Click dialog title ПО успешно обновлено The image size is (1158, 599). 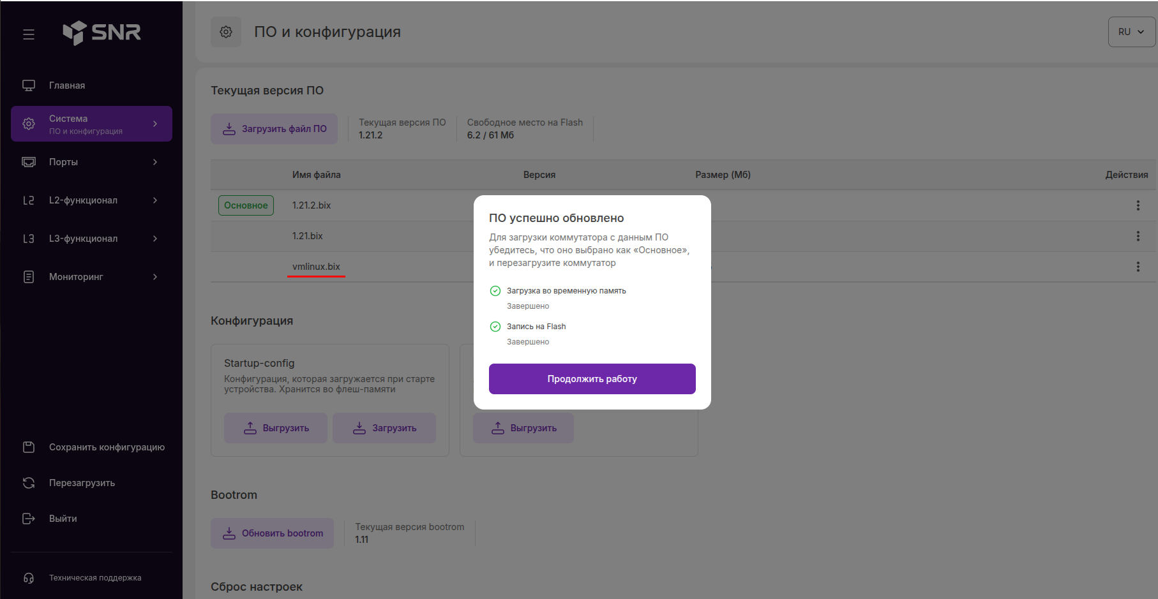point(557,218)
